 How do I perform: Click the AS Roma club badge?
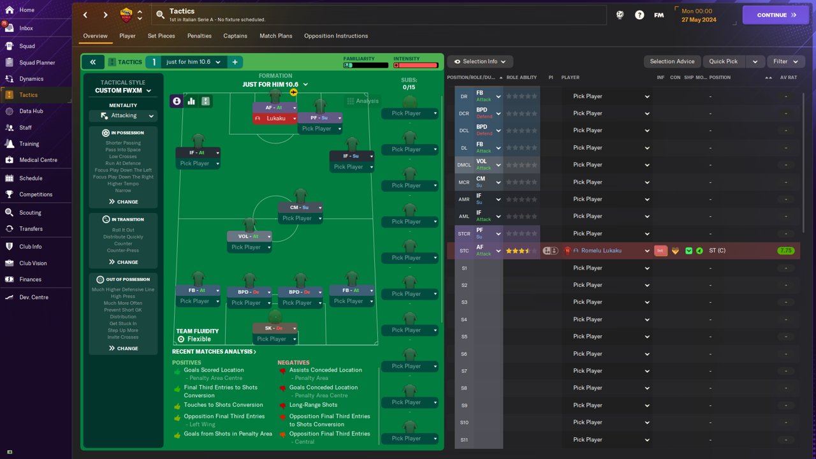[126, 15]
